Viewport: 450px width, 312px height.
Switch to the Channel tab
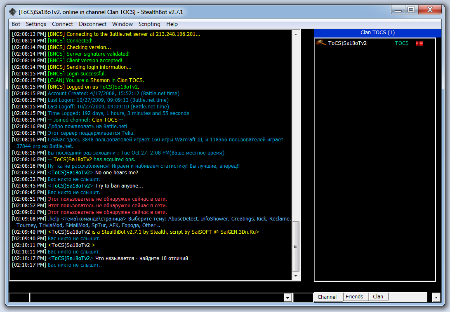click(328, 297)
